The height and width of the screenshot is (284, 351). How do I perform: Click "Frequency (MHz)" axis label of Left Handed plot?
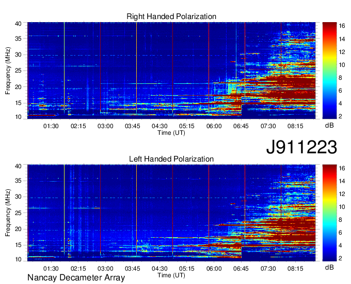click(8, 213)
